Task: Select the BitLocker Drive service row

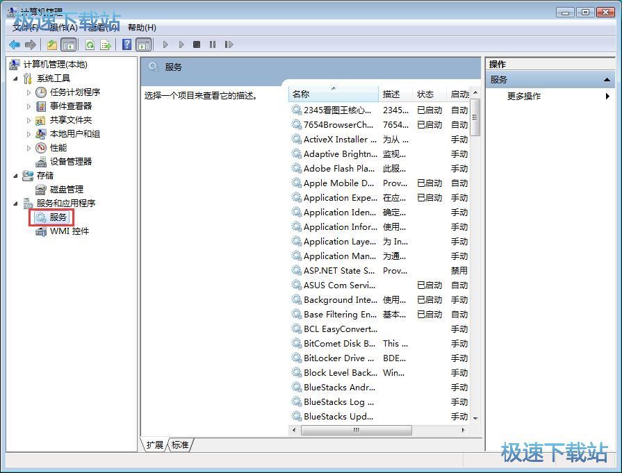Action: pyautogui.click(x=379, y=358)
